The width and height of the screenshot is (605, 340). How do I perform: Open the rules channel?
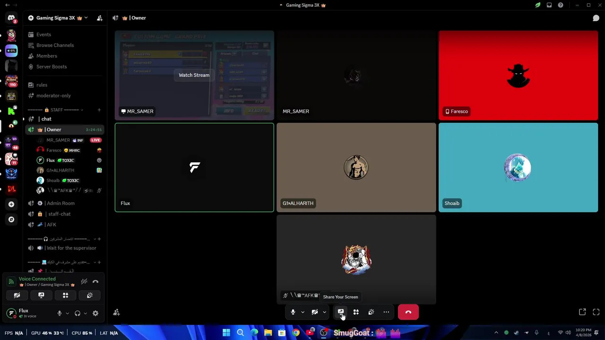point(64,85)
